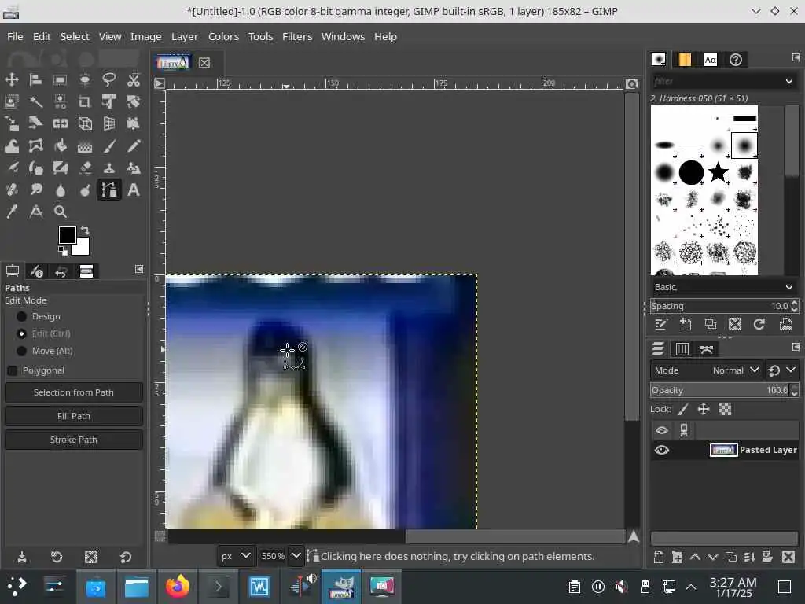
Task: Open the blend mode group switcher chevron
Action: coord(791,370)
